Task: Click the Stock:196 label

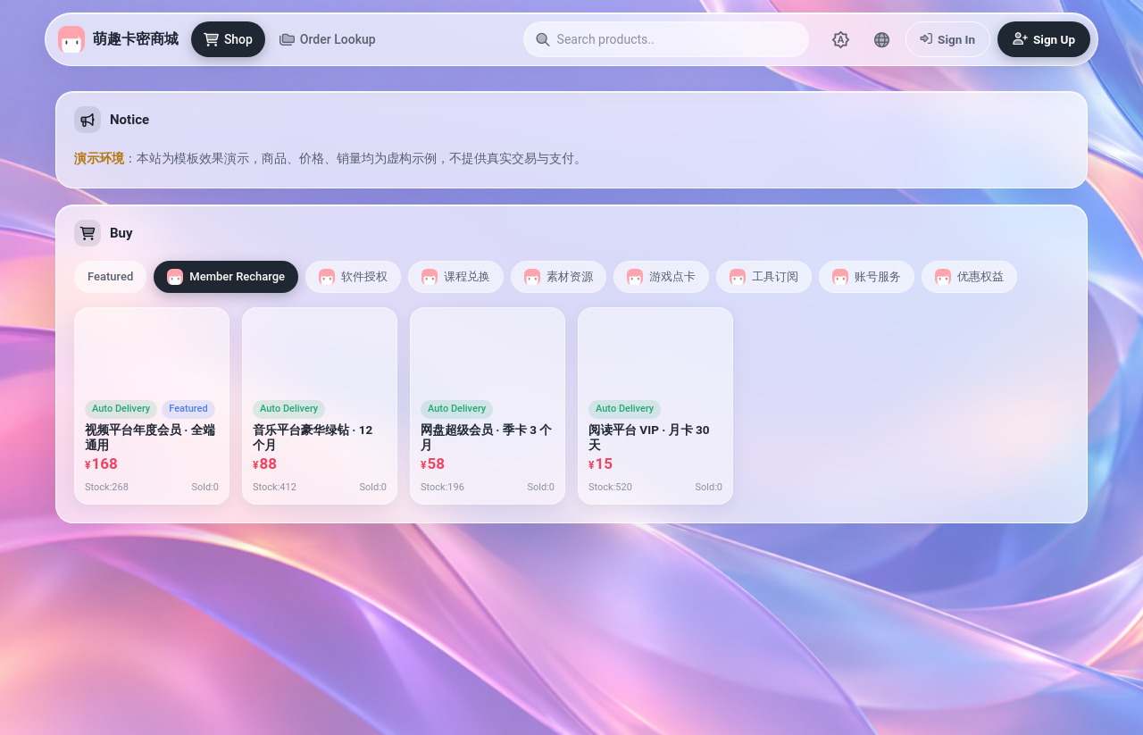Action: 442,488
